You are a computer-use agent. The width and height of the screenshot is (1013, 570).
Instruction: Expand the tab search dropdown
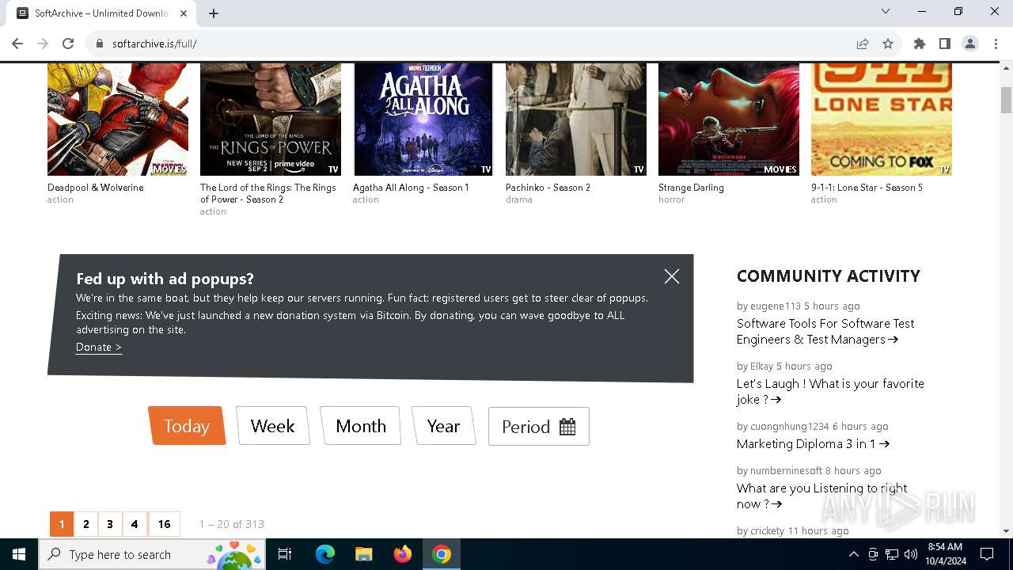pyautogui.click(x=886, y=12)
